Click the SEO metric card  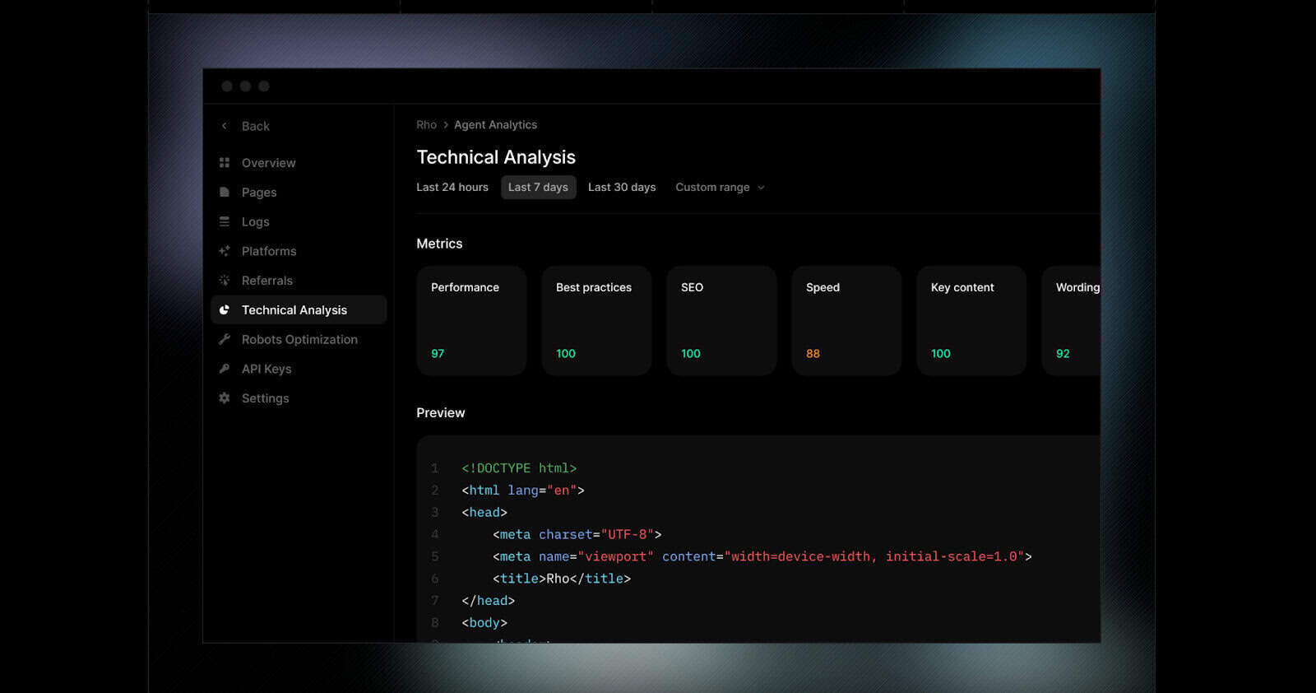tap(721, 320)
